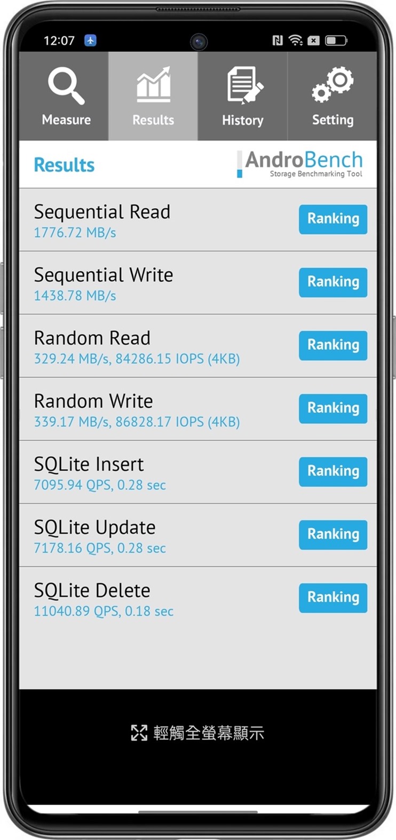396x840 pixels.
Task: Open Ranking for SQLite Update
Action: click(333, 534)
